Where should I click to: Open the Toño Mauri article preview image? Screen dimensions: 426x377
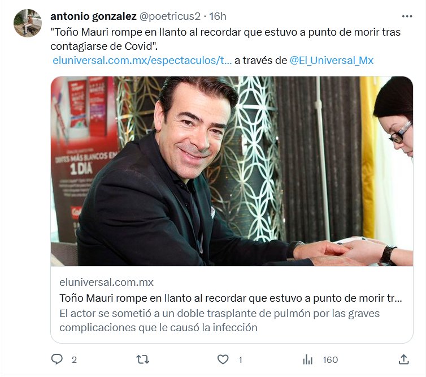tap(232, 171)
